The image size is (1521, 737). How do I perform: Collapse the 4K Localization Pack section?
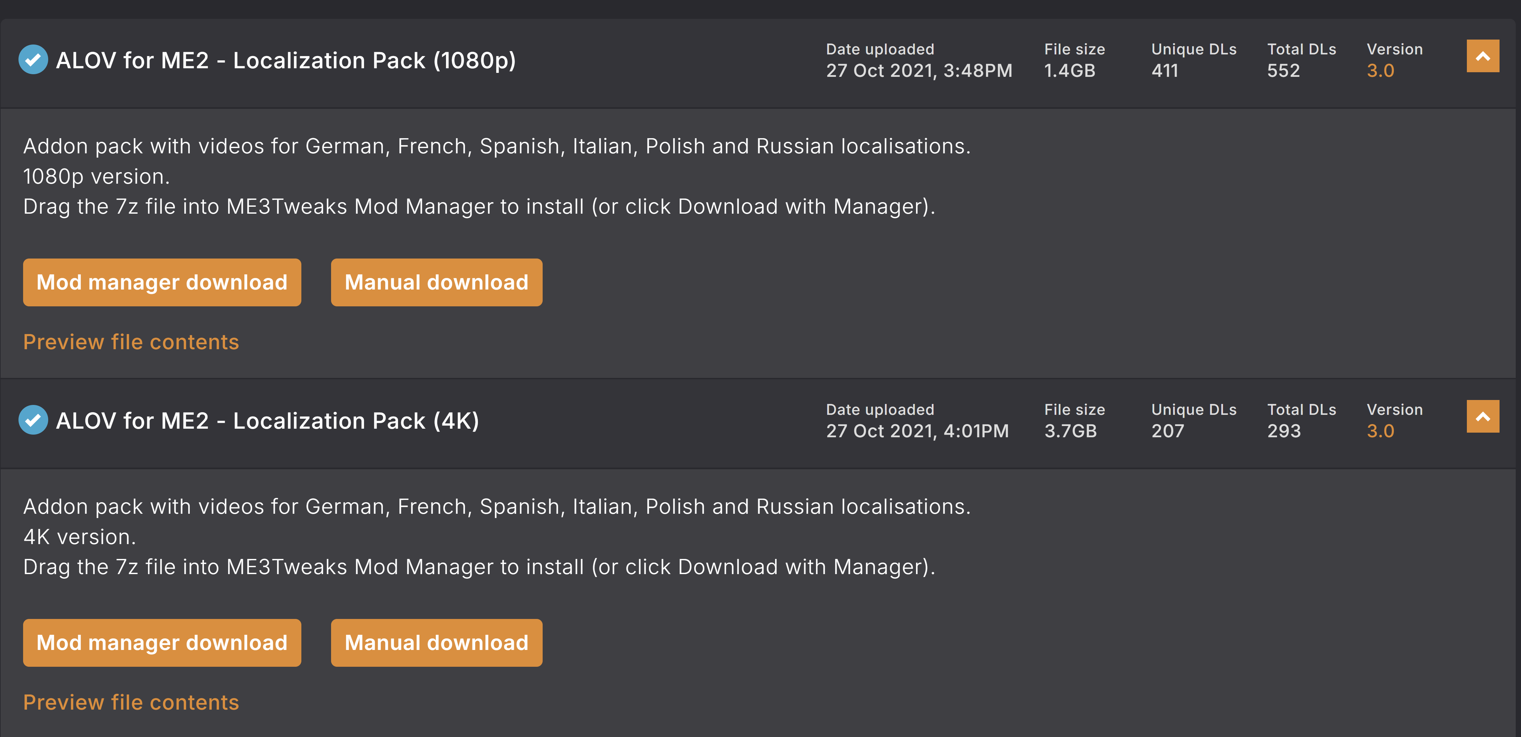click(1482, 416)
